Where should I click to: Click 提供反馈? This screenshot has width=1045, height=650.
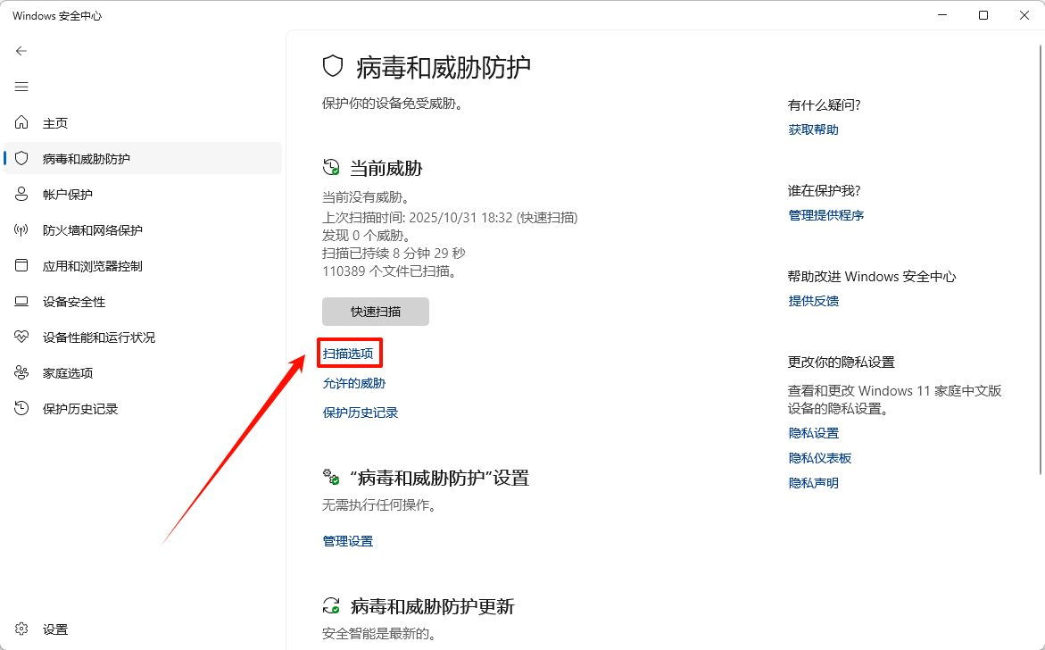coord(813,301)
